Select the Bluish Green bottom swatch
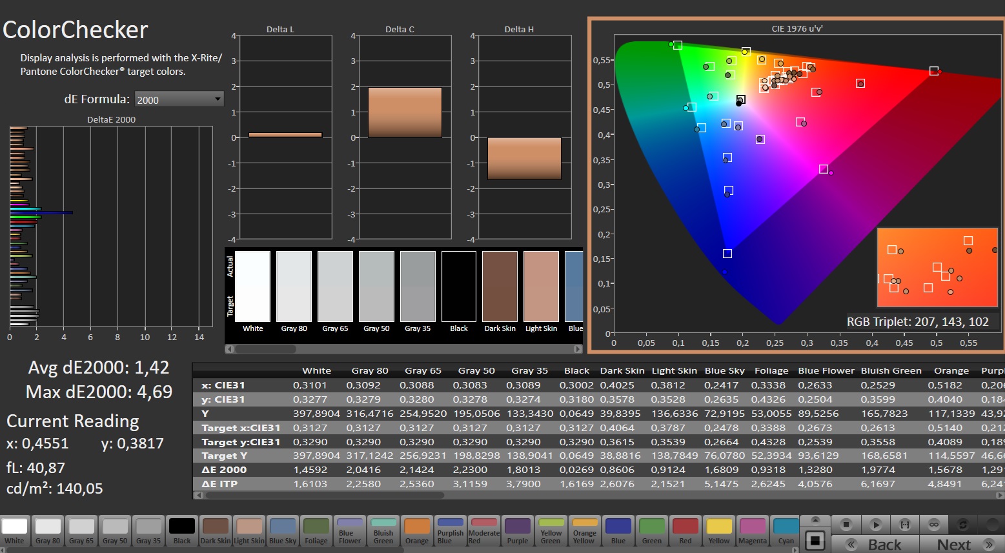The image size is (1005, 553). [383, 531]
